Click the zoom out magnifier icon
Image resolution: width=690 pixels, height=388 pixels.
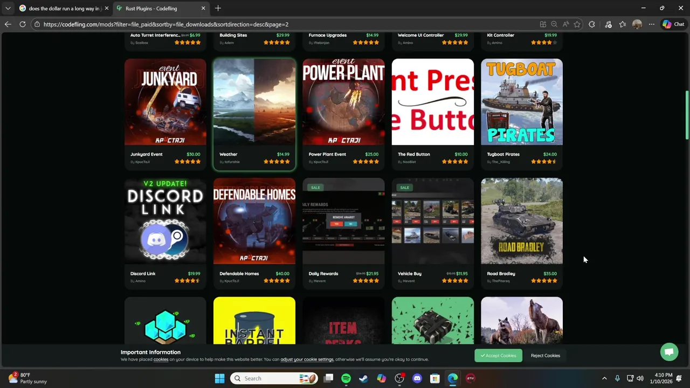click(554, 24)
